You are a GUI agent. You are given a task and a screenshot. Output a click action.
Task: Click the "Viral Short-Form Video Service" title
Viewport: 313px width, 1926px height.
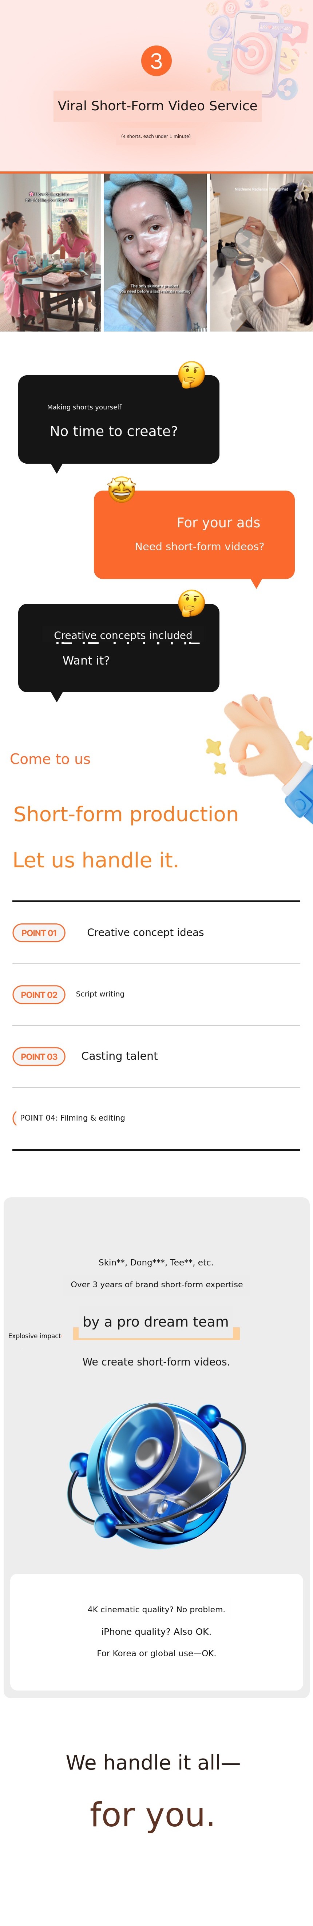[x=158, y=106]
